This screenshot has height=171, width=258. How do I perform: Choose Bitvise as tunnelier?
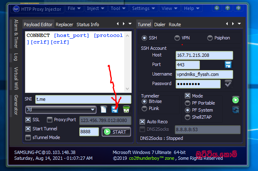(144, 102)
